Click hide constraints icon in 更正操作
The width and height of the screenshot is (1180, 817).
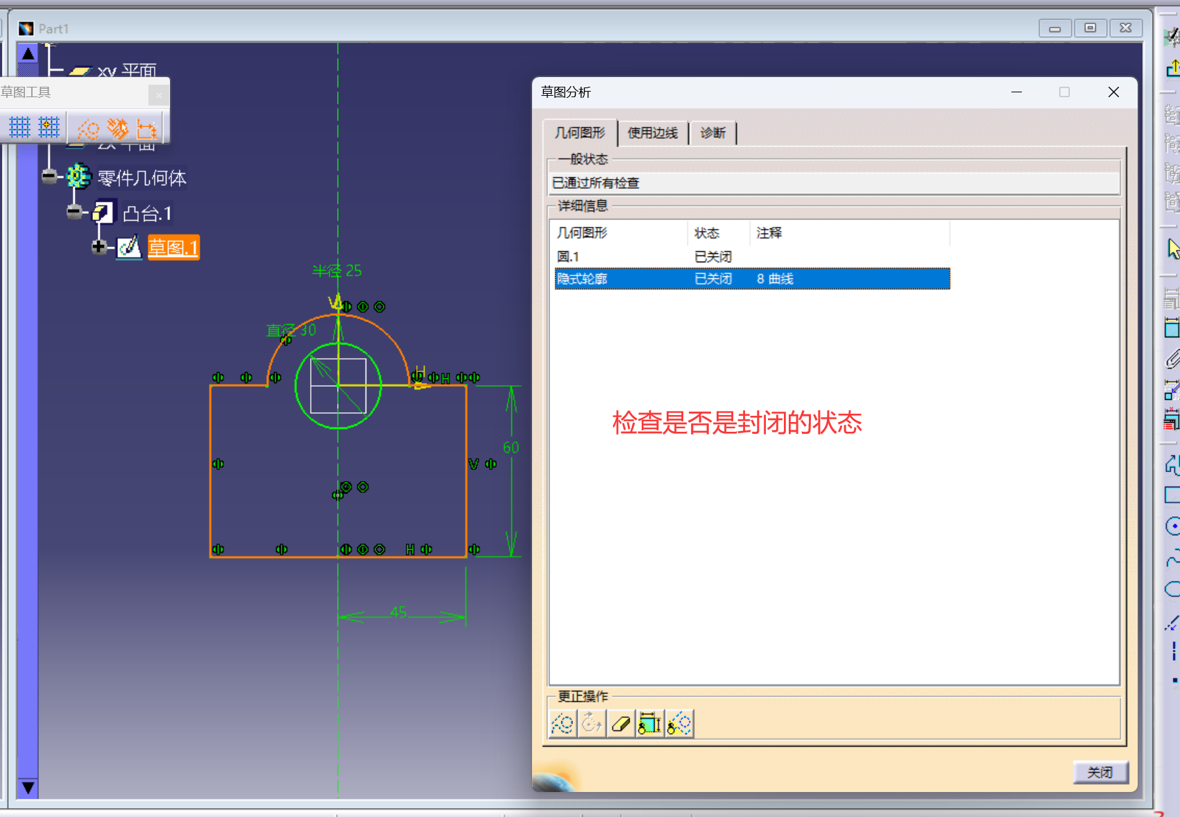(650, 724)
